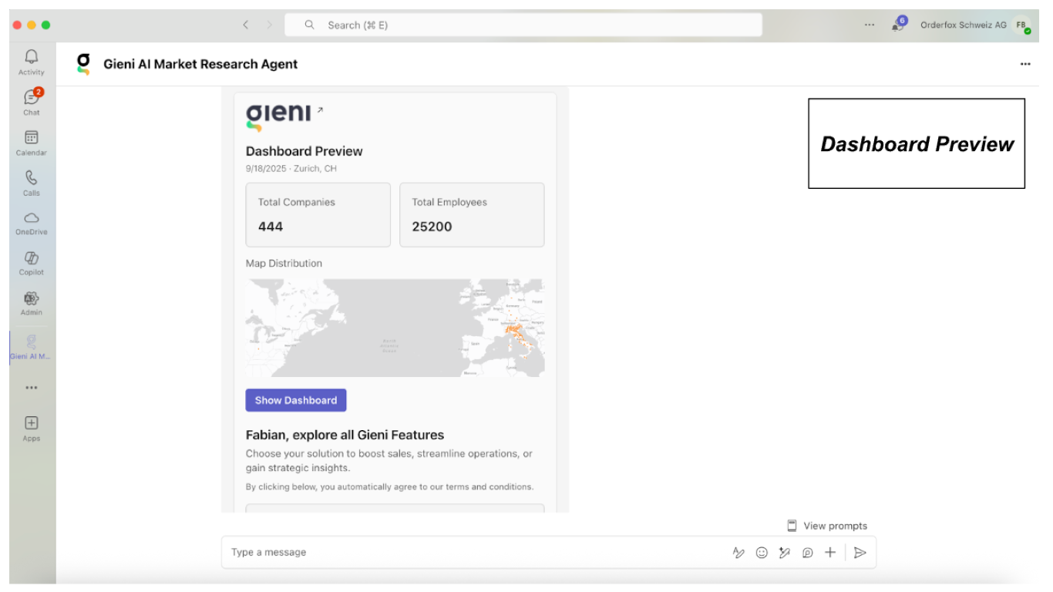Open Chat with the unread badge
This screenshot has height=592, width=1053.
32,102
